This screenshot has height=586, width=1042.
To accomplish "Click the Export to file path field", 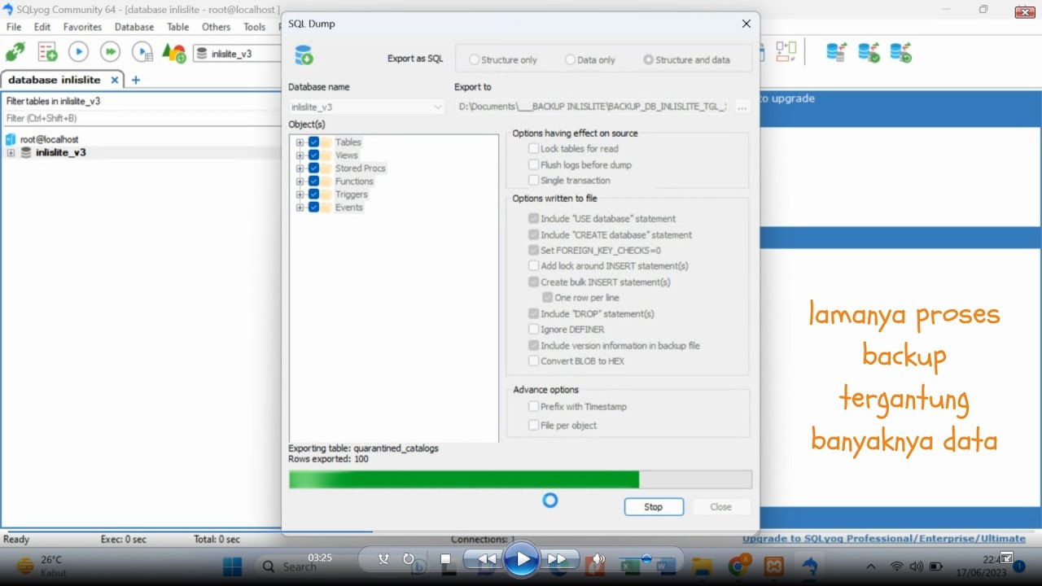I will (593, 107).
